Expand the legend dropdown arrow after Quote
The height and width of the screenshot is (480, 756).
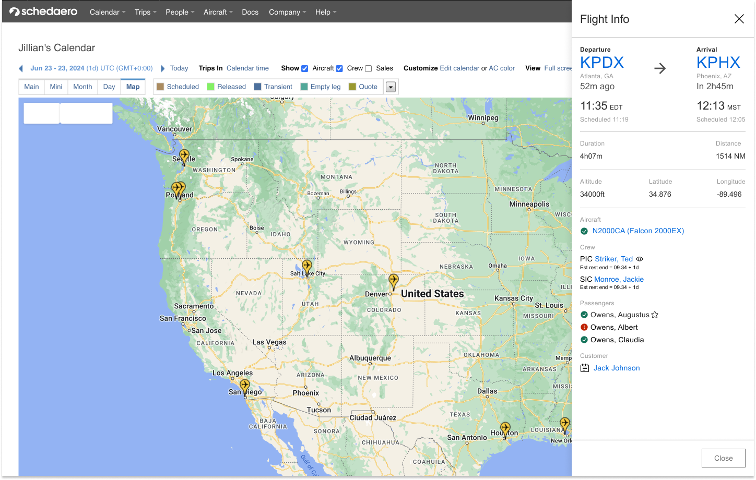point(391,87)
